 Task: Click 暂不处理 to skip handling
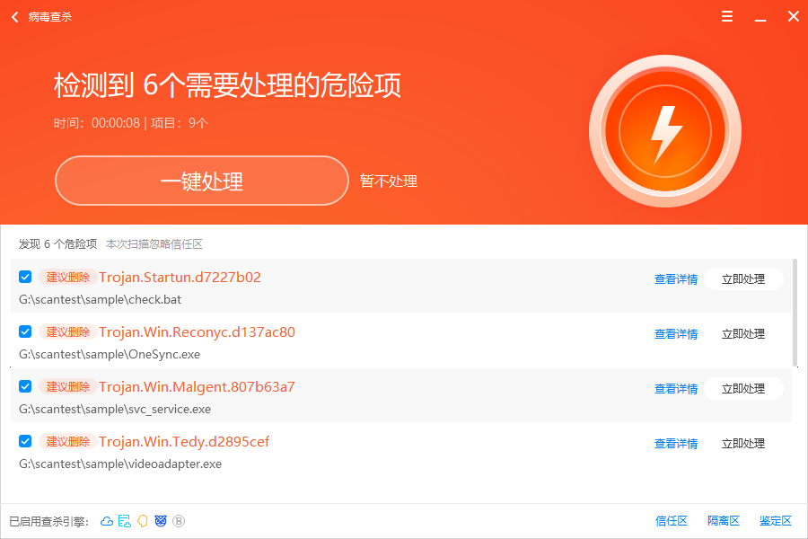(x=389, y=181)
